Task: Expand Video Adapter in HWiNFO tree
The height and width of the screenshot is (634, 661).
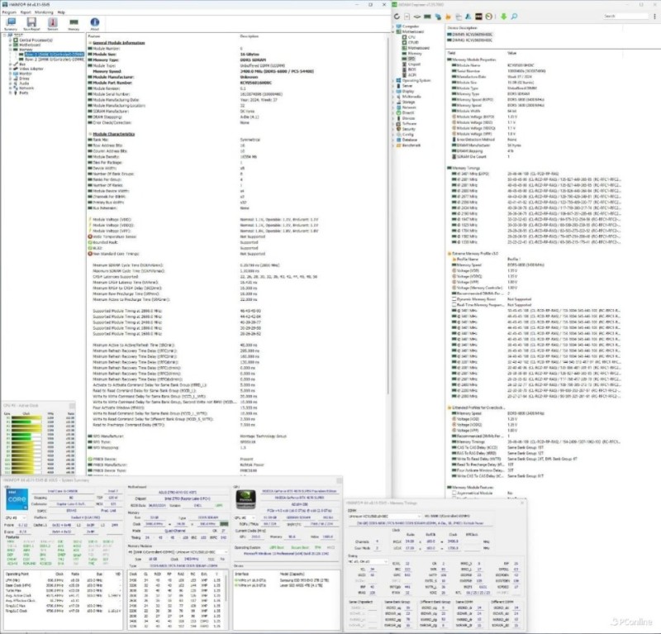Action: coord(11,69)
